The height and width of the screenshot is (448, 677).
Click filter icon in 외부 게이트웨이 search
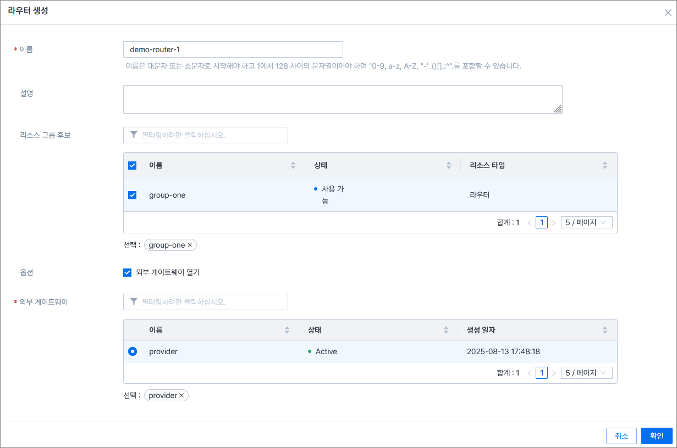click(x=134, y=302)
